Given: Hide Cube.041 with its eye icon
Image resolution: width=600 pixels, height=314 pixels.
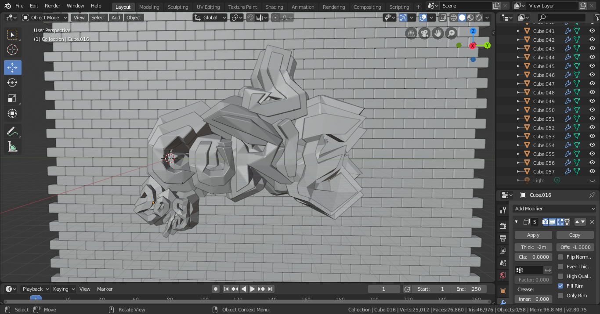Looking at the screenshot, I should [x=592, y=31].
